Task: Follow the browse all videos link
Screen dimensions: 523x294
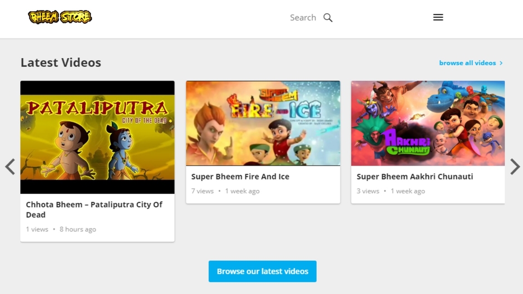Action: (471, 63)
